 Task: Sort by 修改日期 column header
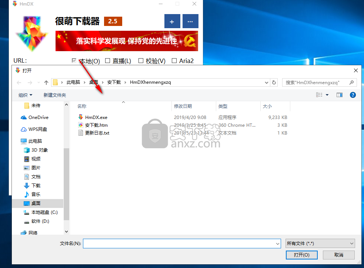click(x=183, y=106)
